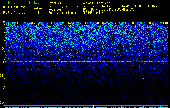Click the 1531 time marker
The width and height of the screenshot is (170, 108).
click(x=19, y=23)
